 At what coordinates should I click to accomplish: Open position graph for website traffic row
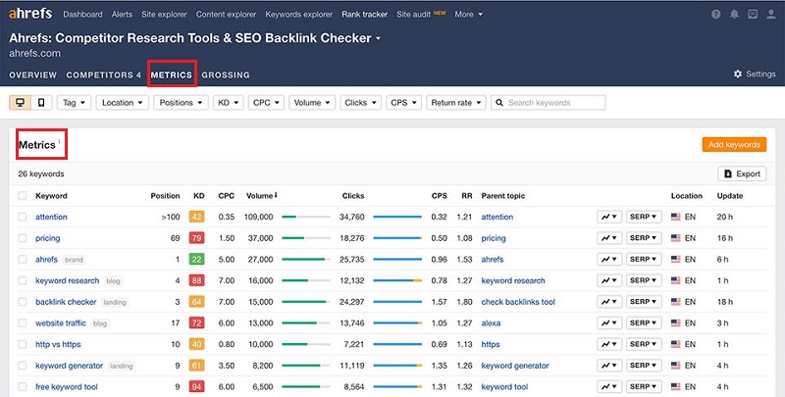(609, 323)
